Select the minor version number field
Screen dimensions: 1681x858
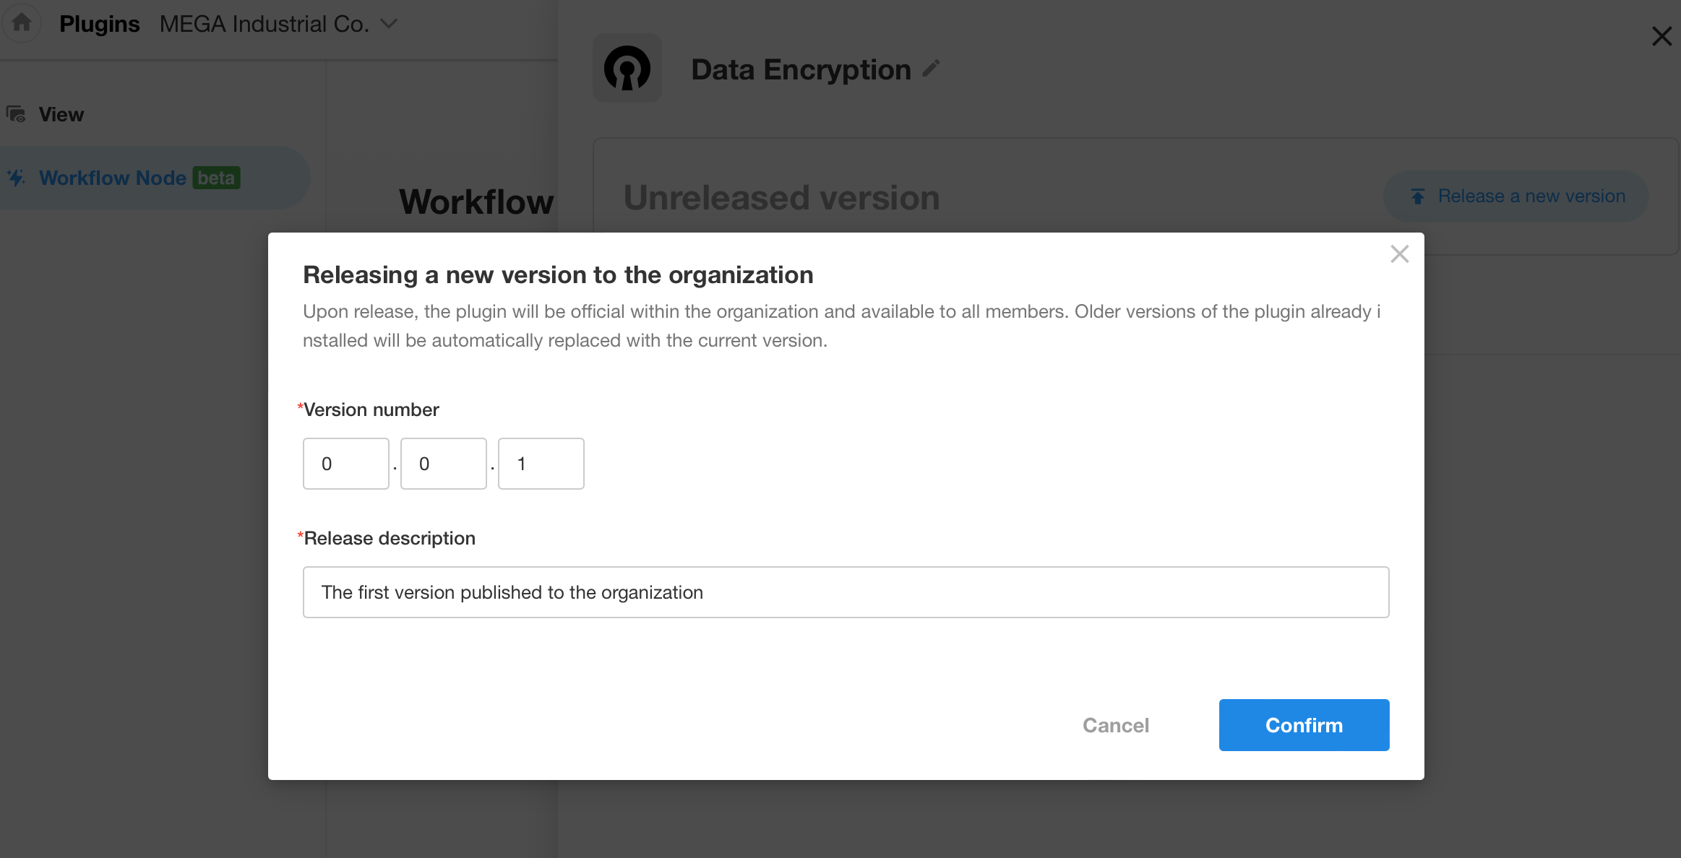442,463
